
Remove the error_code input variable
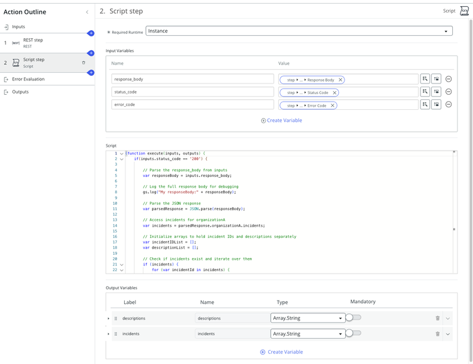tap(449, 105)
